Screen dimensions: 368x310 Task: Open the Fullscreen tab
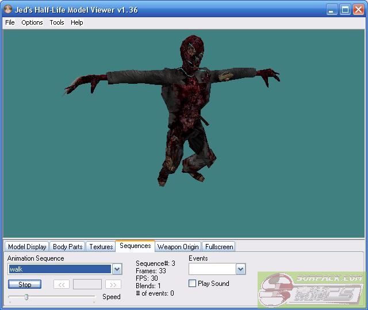(x=219, y=247)
